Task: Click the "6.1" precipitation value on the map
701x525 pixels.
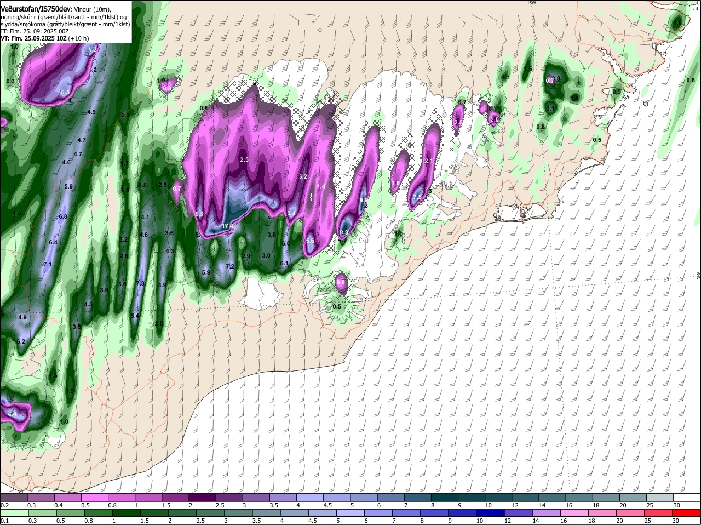Action: (284, 263)
